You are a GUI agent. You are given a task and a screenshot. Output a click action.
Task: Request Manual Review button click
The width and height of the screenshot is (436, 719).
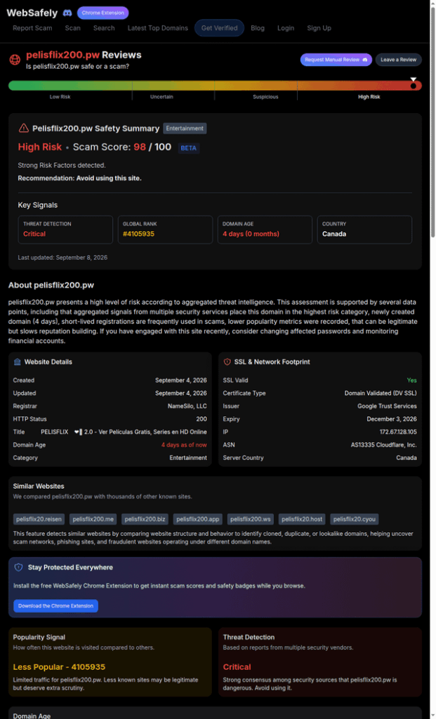tap(336, 60)
